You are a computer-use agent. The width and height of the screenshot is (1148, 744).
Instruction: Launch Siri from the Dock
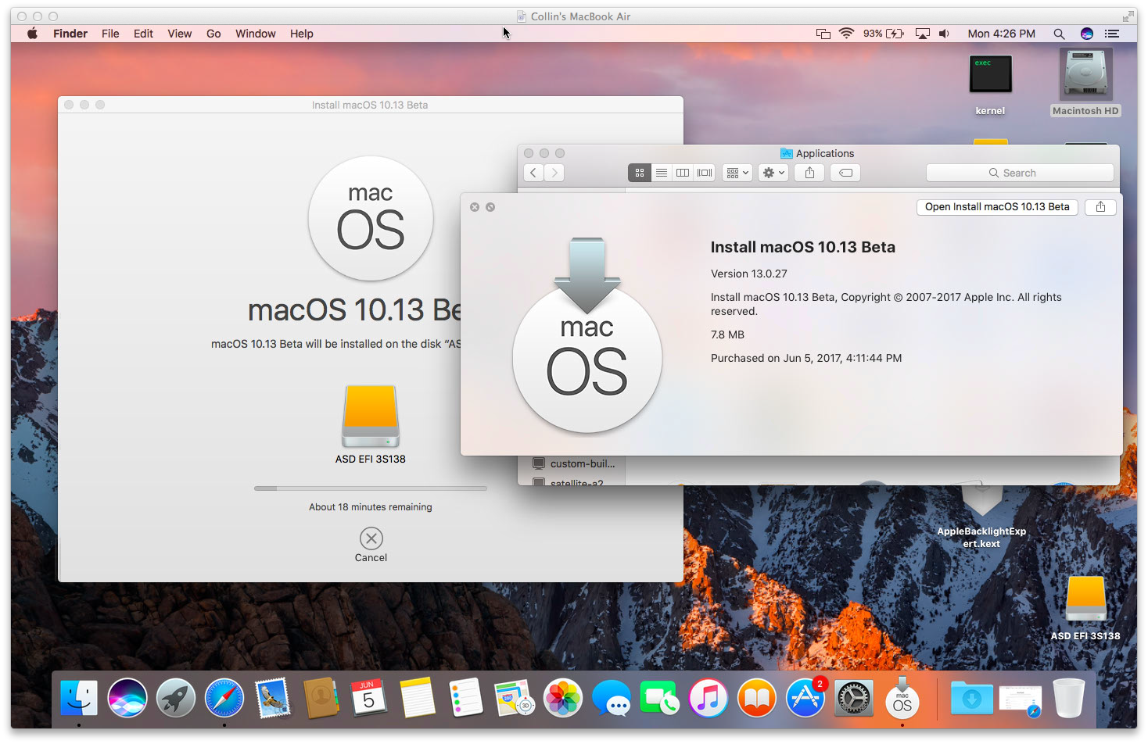127,698
